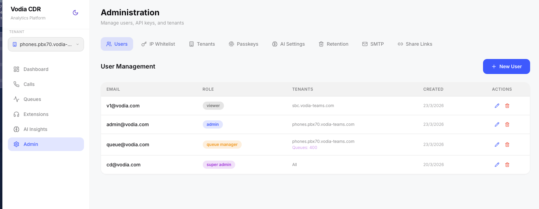Screen dimensions: 539x209
Task: Switch to the IP Whitelist tab
Action: 158,44
